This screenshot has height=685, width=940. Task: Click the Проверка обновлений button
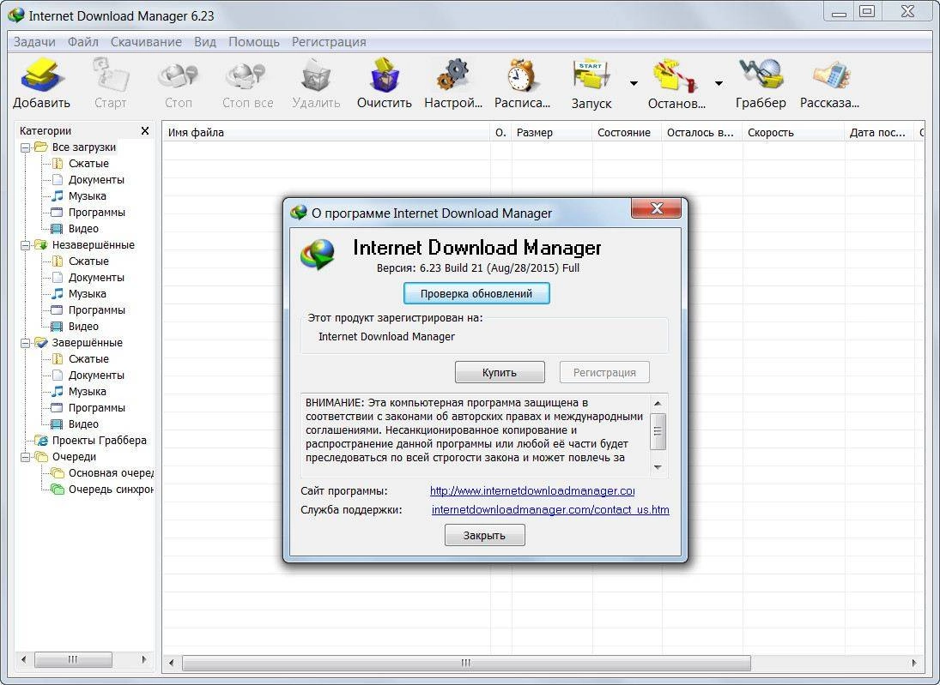tap(476, 293)
